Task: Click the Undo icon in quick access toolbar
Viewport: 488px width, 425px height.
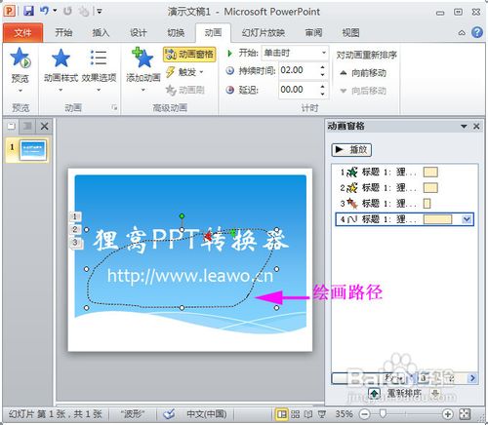Action: (45, 11)
